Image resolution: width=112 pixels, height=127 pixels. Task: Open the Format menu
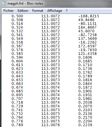[x=38, y=11]
